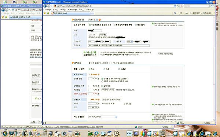Open the 도움말(H) menu in Hmall window
Image resolution: width=220 pixels, height=137 pixels.
tap(90, 9)
